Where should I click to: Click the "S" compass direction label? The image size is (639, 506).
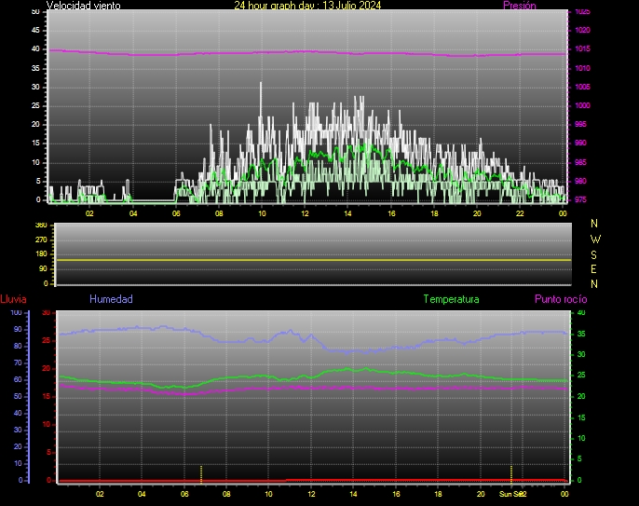click(x=593, y=254)
